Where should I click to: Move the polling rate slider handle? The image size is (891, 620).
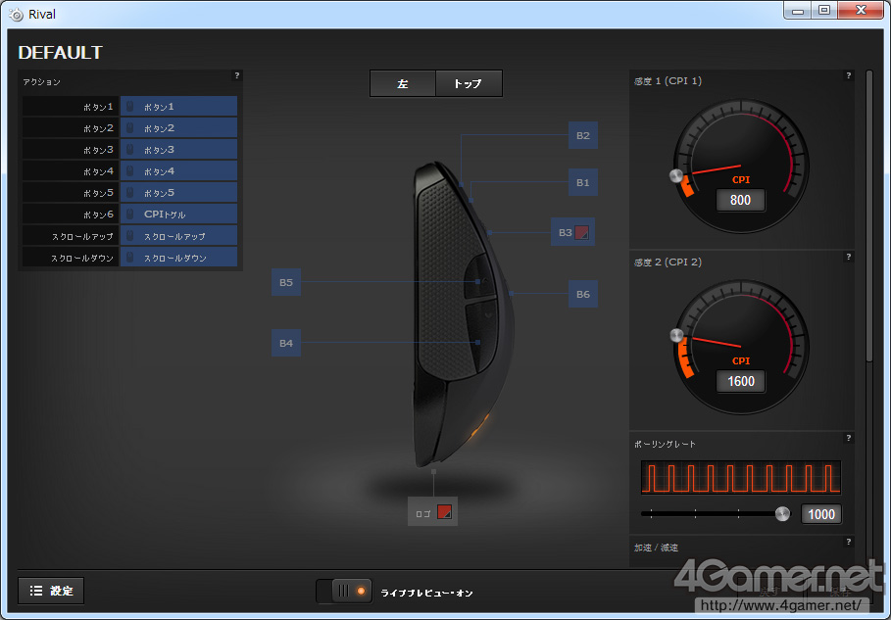782,514
